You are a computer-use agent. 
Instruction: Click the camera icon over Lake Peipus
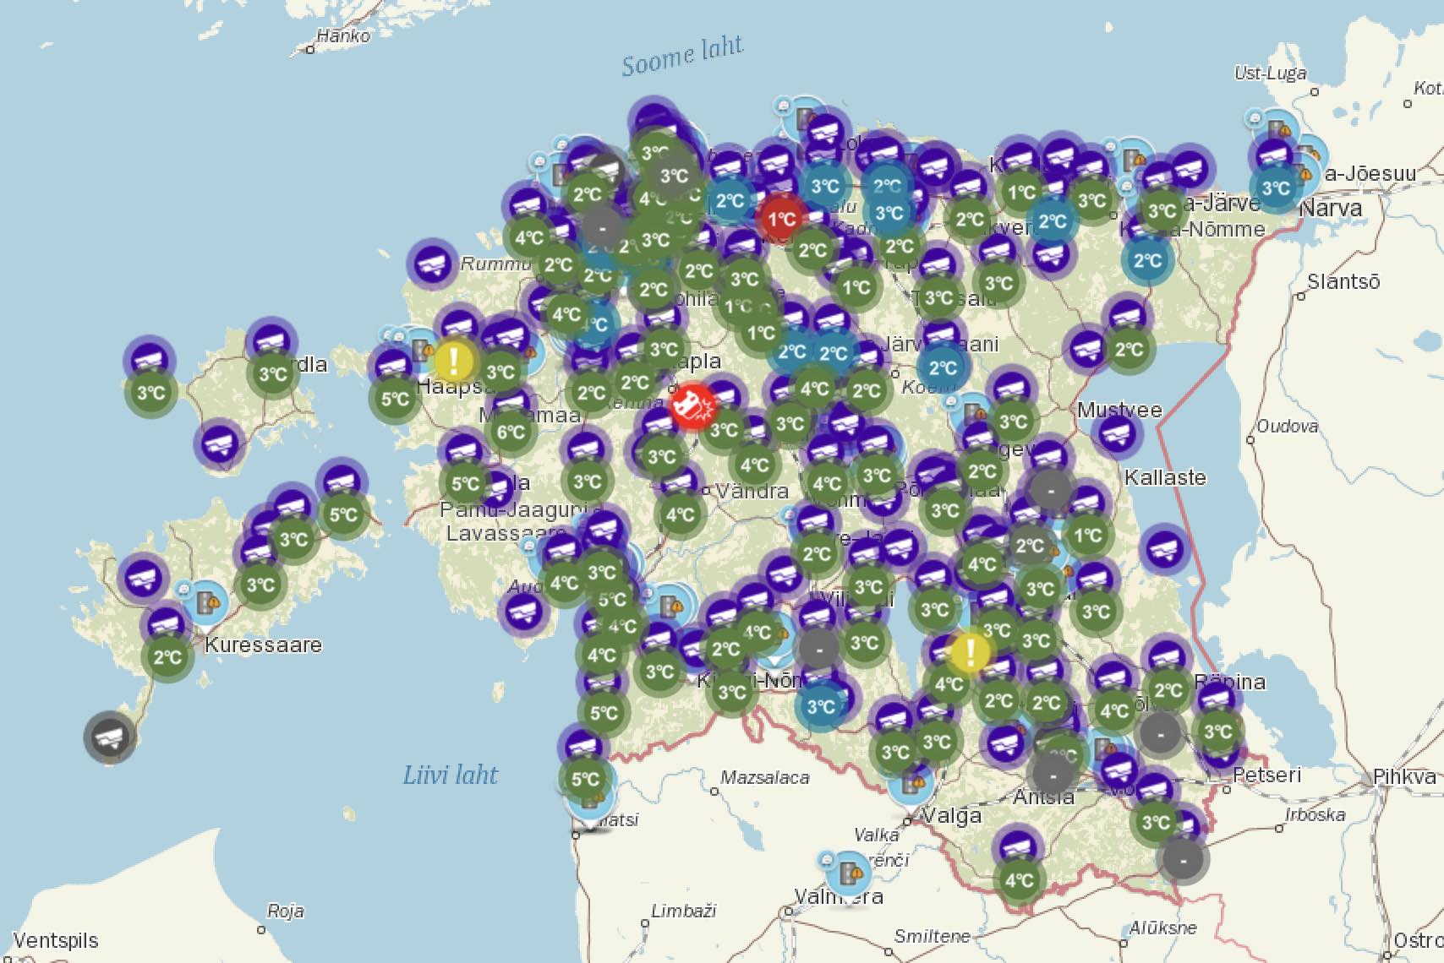1164,550
